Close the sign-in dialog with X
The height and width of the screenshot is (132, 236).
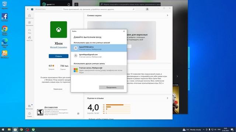tap(124, 31)
